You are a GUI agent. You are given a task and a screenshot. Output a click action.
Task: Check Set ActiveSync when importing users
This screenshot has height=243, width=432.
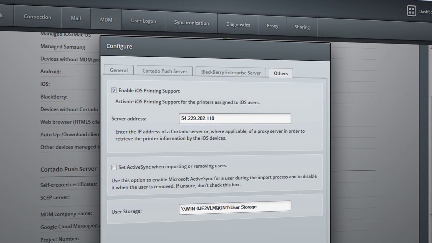pyautogui.click(x=114, y=167)
